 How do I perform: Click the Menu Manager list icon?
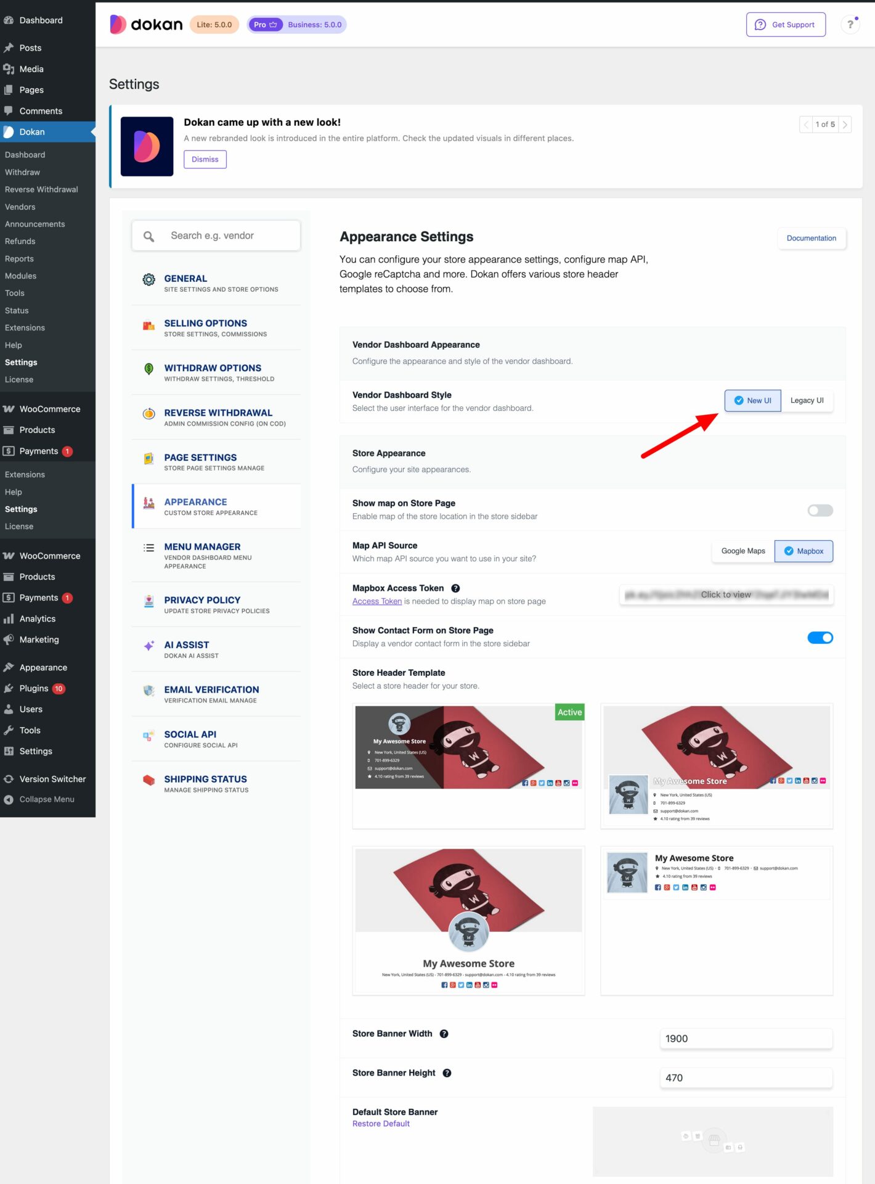click(149, 548)
